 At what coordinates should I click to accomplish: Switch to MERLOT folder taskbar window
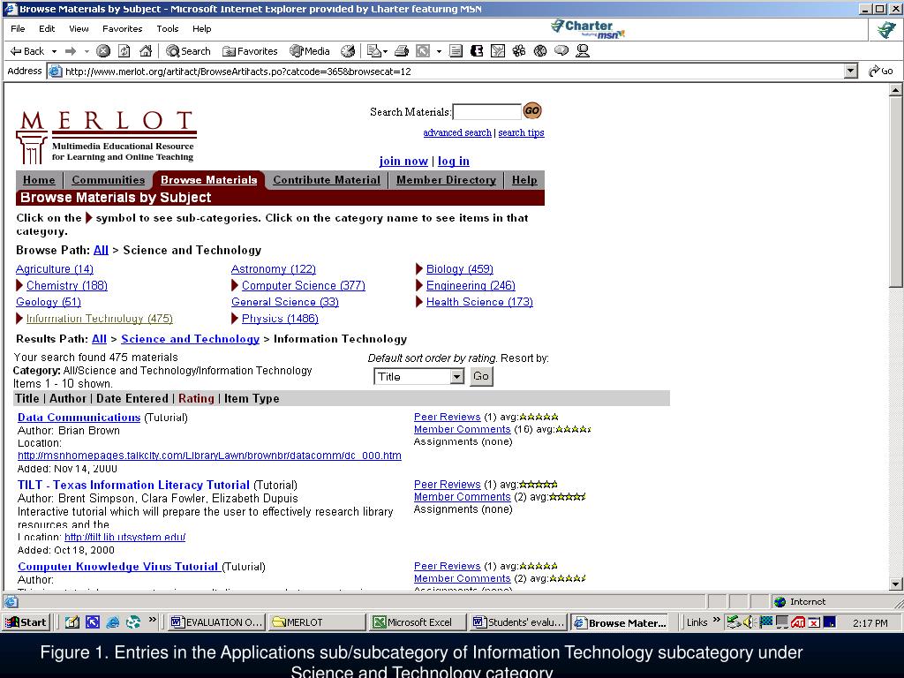317,622
